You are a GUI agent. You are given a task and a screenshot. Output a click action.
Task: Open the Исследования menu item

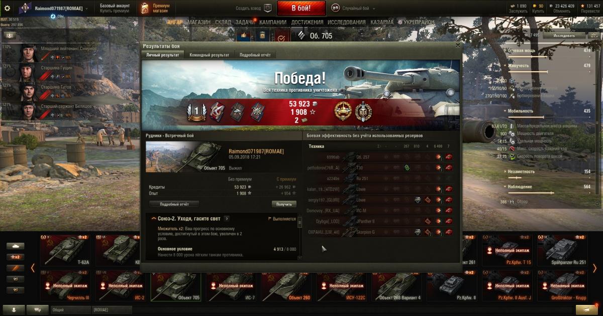point(346,22)
